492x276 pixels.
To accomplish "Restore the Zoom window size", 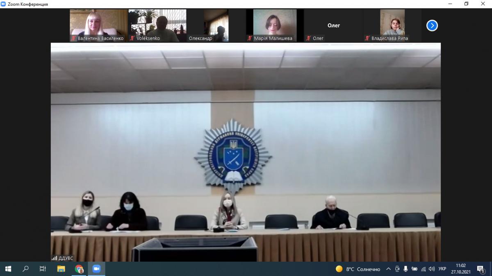I will click(466, 4).
